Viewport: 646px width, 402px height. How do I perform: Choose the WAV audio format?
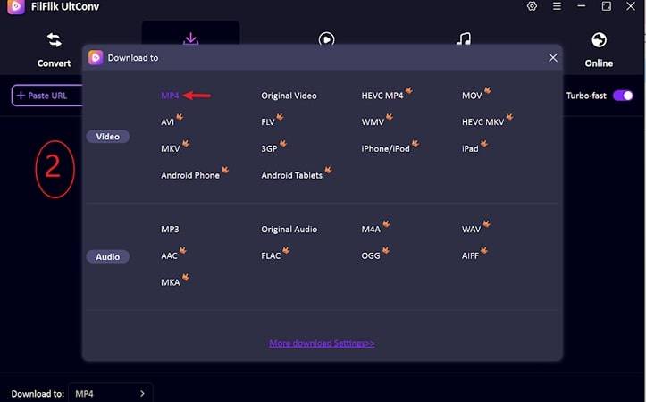[471, 229]
